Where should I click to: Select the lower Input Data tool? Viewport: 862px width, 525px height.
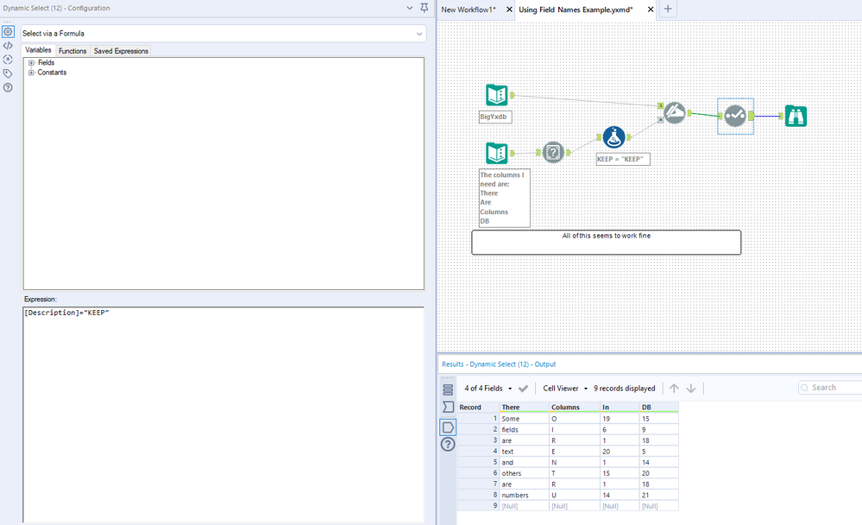497,153
